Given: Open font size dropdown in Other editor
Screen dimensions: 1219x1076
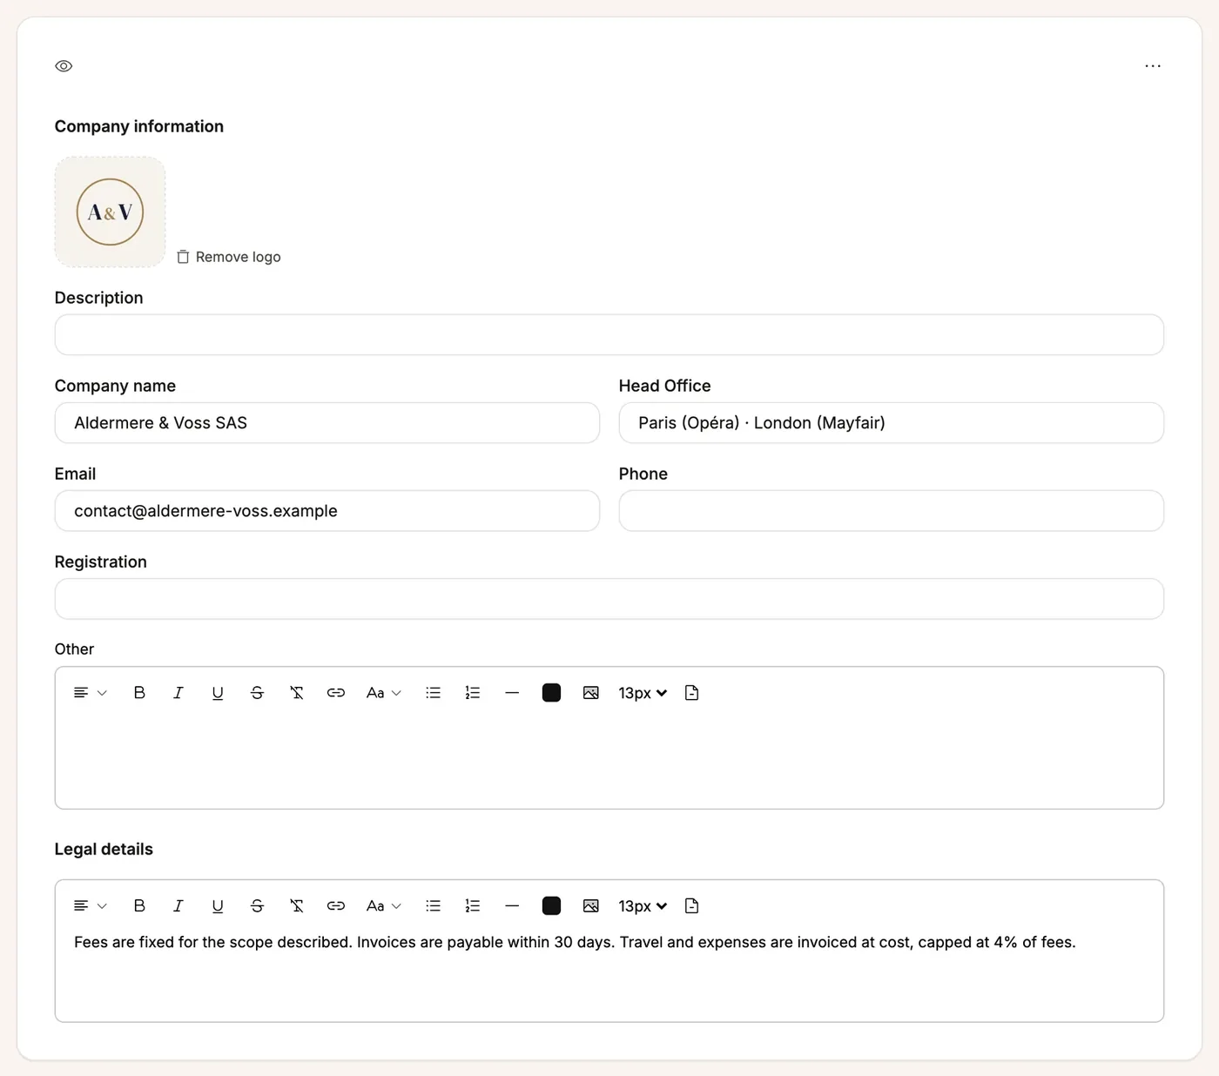Looking at the screenshot, I should pos(643,693).
